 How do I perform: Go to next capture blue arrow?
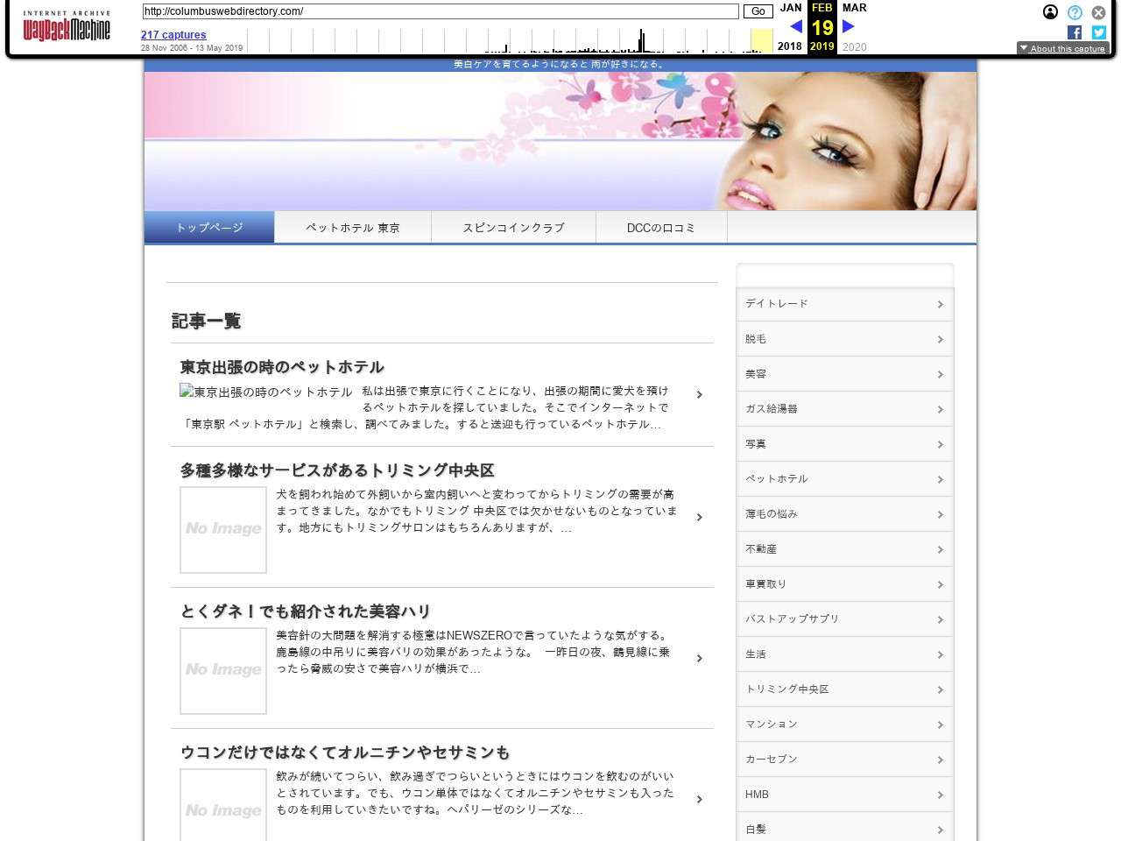848,26
